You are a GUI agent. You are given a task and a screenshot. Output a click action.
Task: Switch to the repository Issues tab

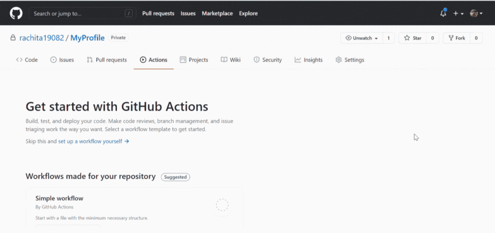pos(62,60)
